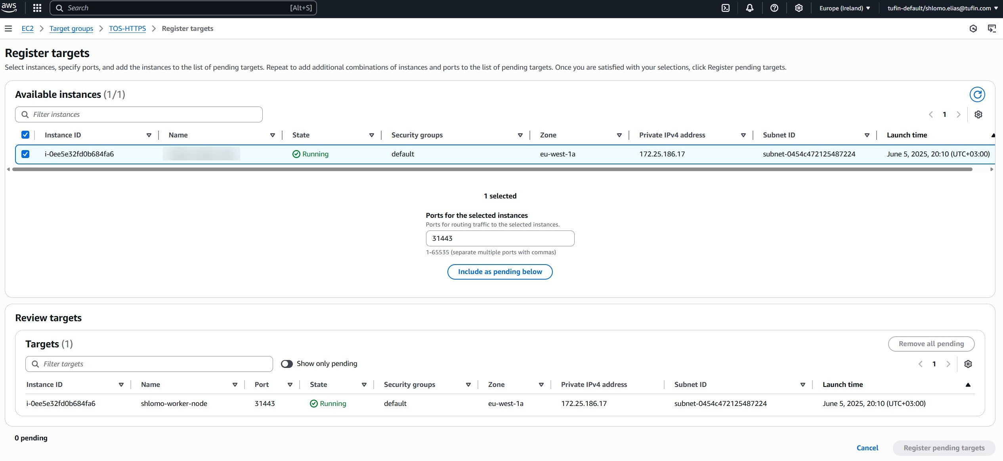The image size is (1003, 461).
Task: Open the Europe (Ireland) region dropdown
Action: [x=844, y=8]
